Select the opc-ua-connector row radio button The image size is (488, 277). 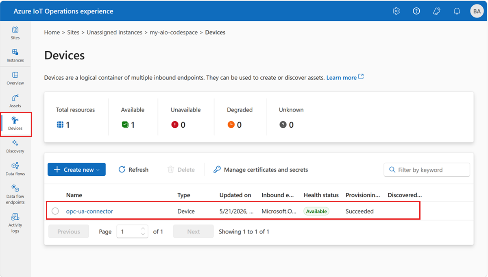55,211
